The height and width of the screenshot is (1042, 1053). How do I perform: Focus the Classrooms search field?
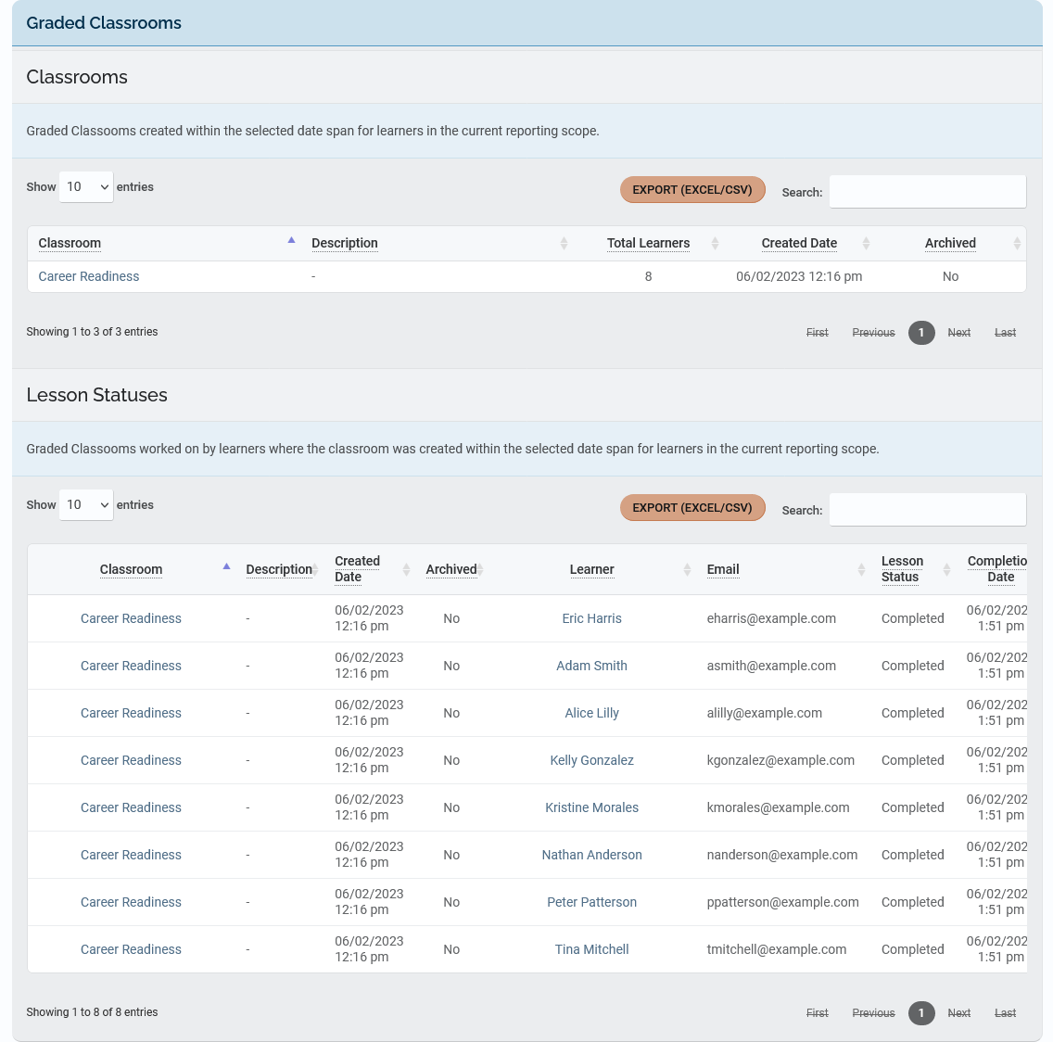[928, 192]
